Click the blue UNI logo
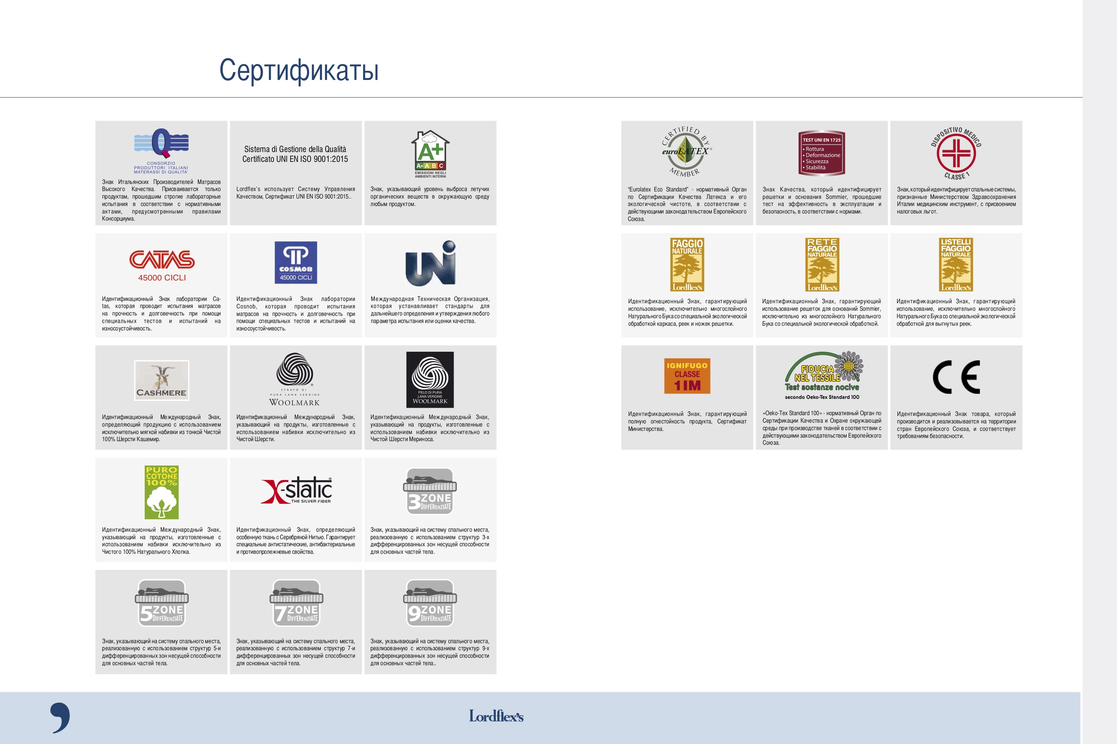1117x744 pixels. click(x=430, y=263)
